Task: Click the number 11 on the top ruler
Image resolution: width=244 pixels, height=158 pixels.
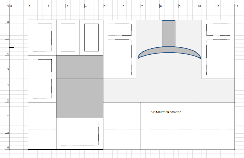Action: tap(218, 6)
